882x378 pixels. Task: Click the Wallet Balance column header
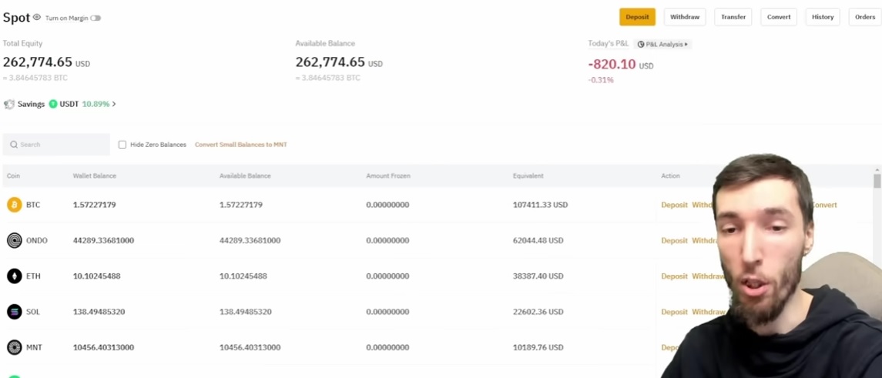[x=95, y=176]
